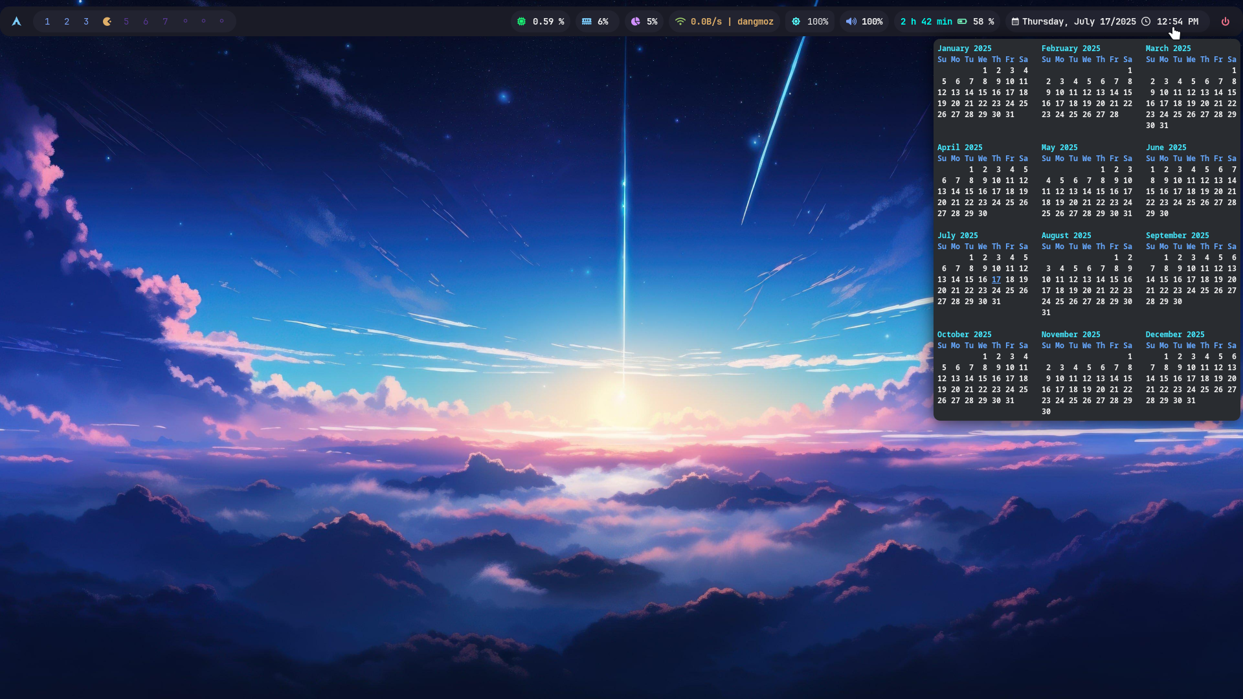Screen dimensions: 1243x699
Task: Open the red power menu button
Action: (x=1225, y=21)
